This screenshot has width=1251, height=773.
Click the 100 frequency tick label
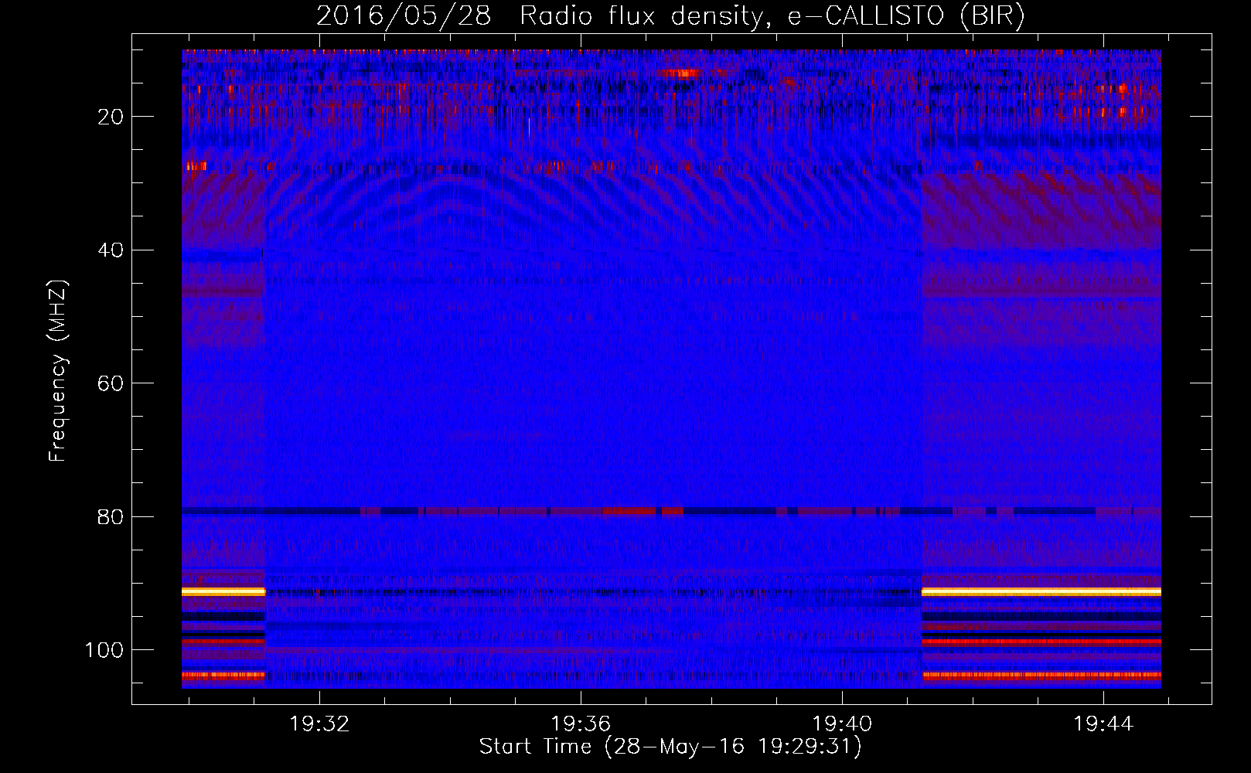(104, 650)
